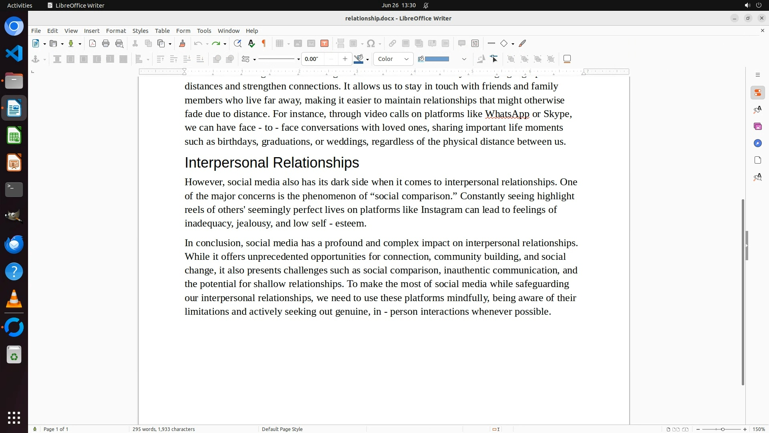
Task: Toggle formatting marks (pilcrow) on
Action: pos(264,43)
